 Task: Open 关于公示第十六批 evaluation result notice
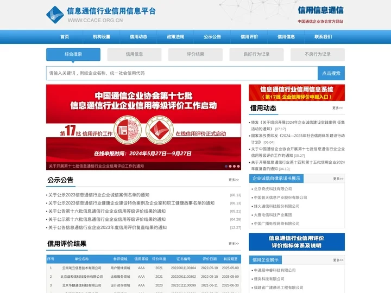tap(107, 219)
